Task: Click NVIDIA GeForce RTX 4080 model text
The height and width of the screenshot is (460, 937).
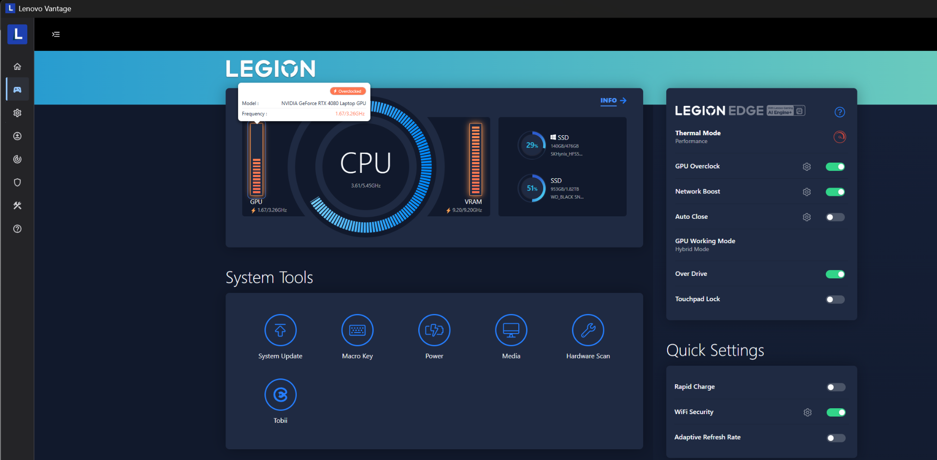Action: (x=324, y=104)
